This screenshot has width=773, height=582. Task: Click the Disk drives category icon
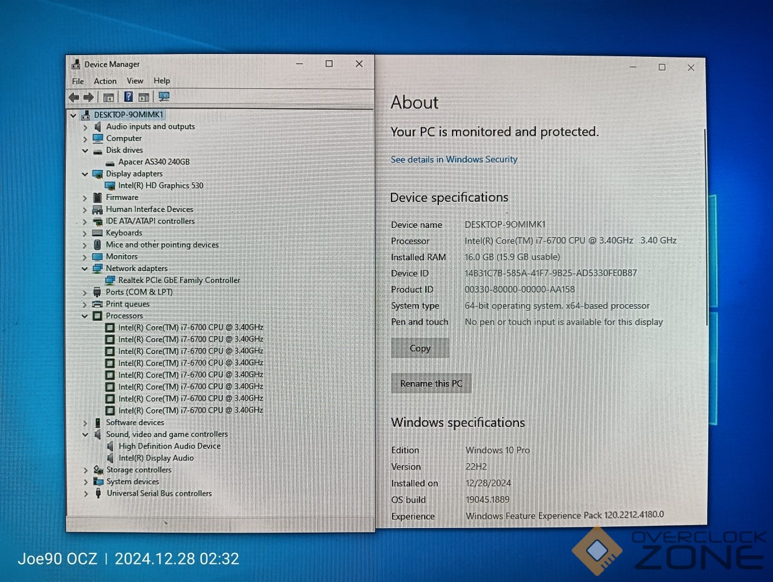(98, 150)
